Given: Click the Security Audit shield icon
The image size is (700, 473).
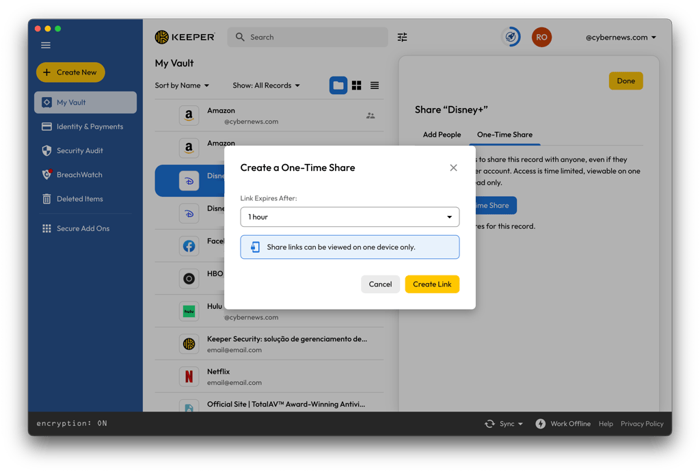Looking at the screenshot, I should (46, 150).
